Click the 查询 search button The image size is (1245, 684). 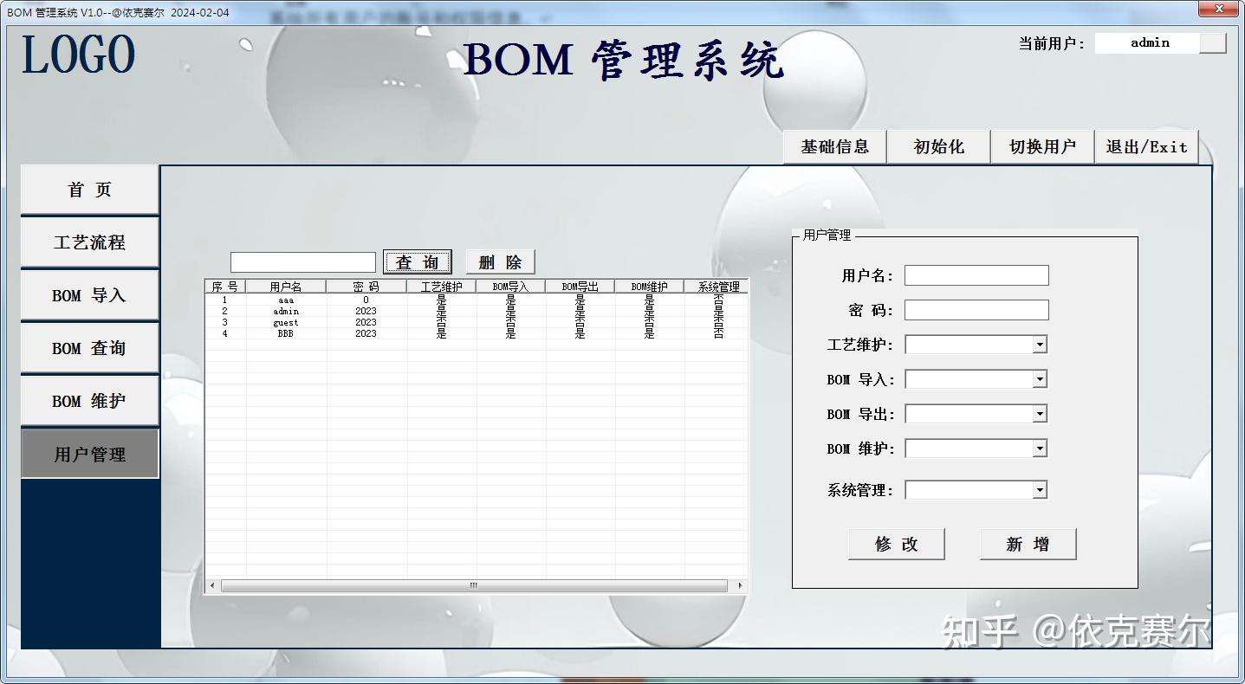pyautogui.click(x=418, y=261)
